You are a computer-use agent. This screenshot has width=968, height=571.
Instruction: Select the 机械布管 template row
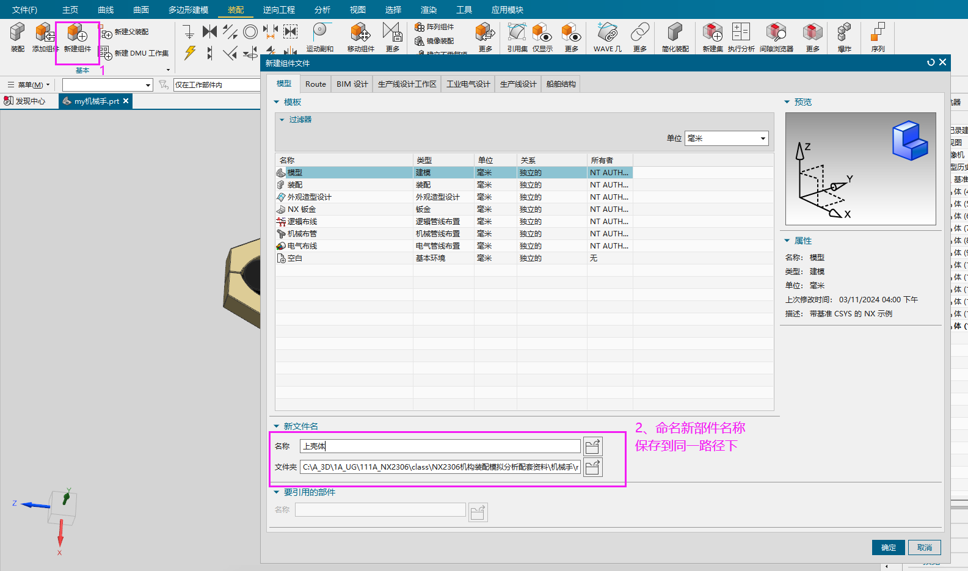pyautogui.click(x=454, y=234)
